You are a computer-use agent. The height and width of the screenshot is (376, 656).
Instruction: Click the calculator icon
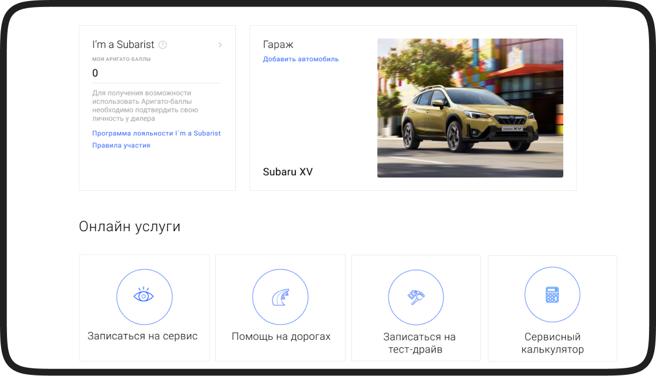pyautogui.click(x=552, y=295)
